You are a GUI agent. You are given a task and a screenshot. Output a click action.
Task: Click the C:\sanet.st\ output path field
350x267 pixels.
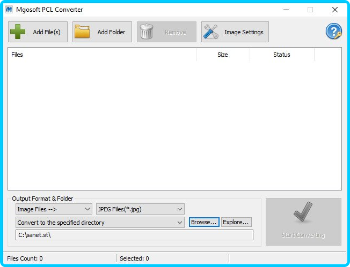134,235
